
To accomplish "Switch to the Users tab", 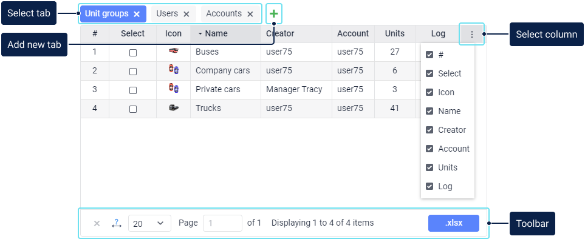I will pyautogui.click(x=167, y=14).
